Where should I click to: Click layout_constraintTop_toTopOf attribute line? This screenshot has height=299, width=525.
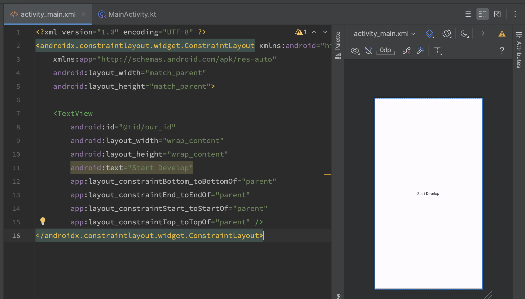coord(167,222)
